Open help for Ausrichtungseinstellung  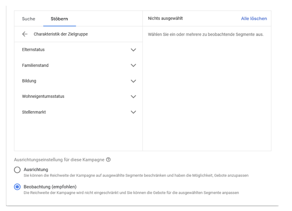108,160
